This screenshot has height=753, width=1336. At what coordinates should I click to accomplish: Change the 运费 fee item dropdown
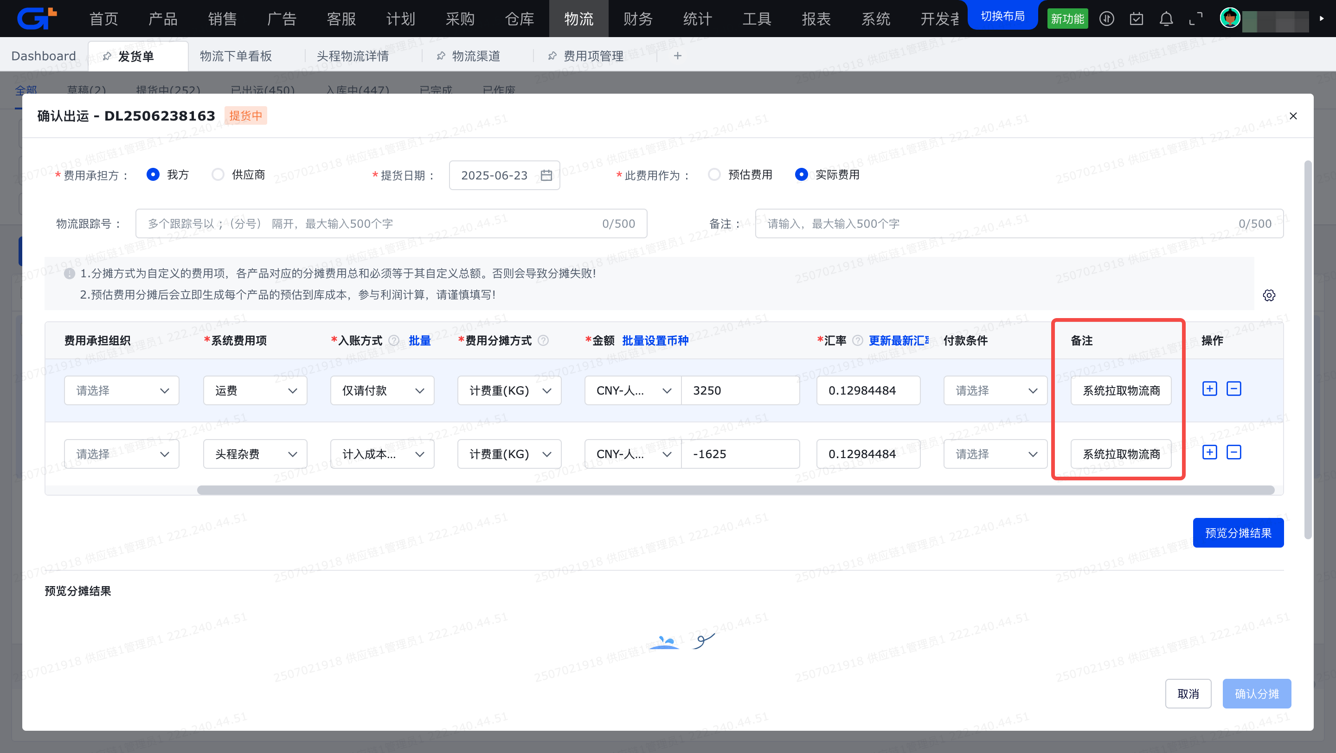(x=255, y=391)
